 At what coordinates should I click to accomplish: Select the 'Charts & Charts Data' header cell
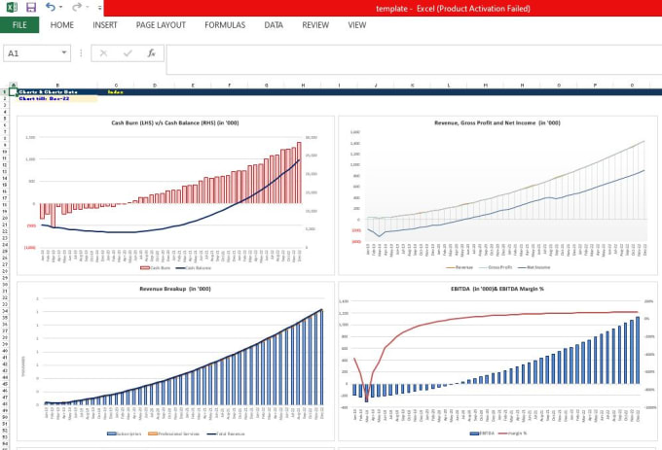[57, 91]
